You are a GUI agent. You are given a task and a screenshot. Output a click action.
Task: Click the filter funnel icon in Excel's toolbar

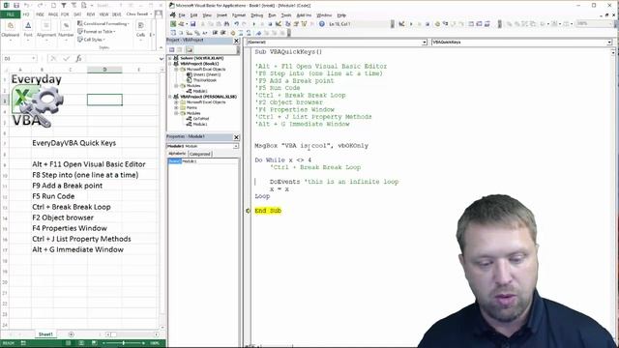click(x=64, y=6)
